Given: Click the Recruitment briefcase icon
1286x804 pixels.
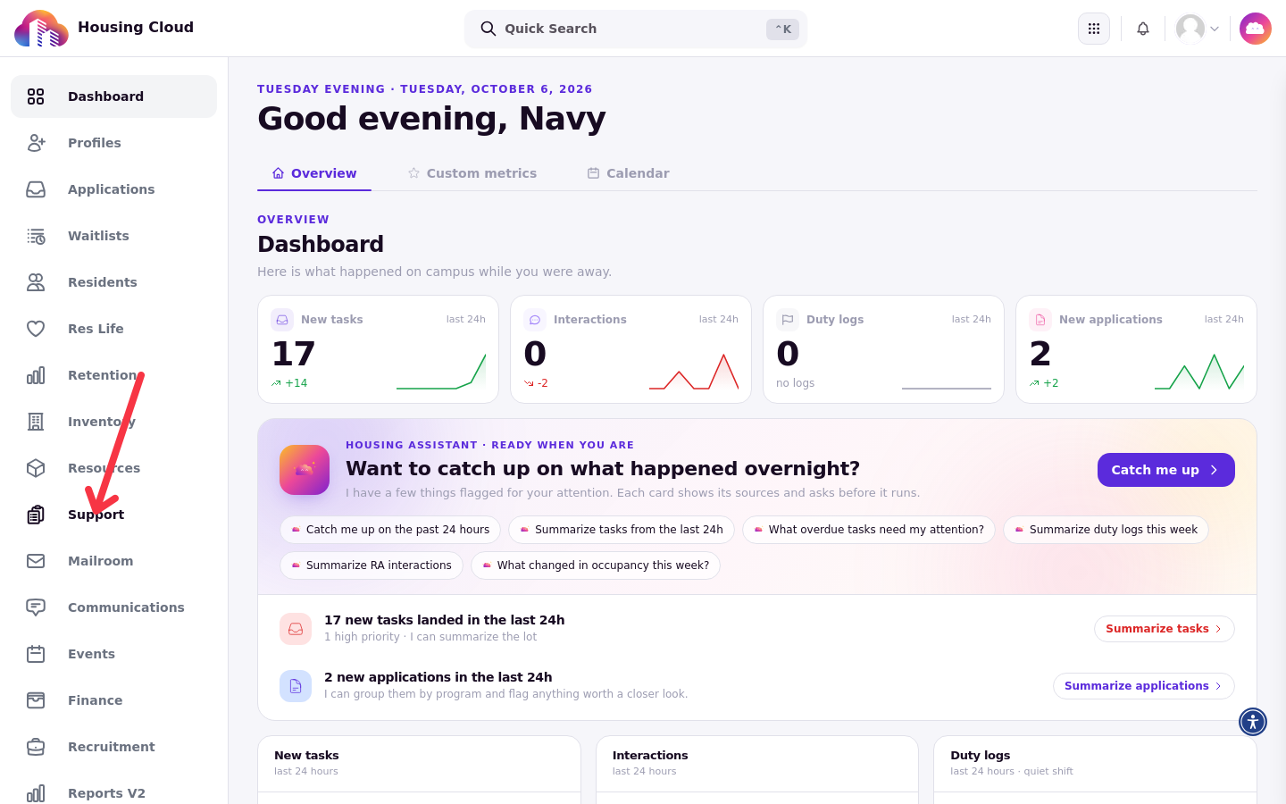Looking at the screenshot, I should point(36,747).
